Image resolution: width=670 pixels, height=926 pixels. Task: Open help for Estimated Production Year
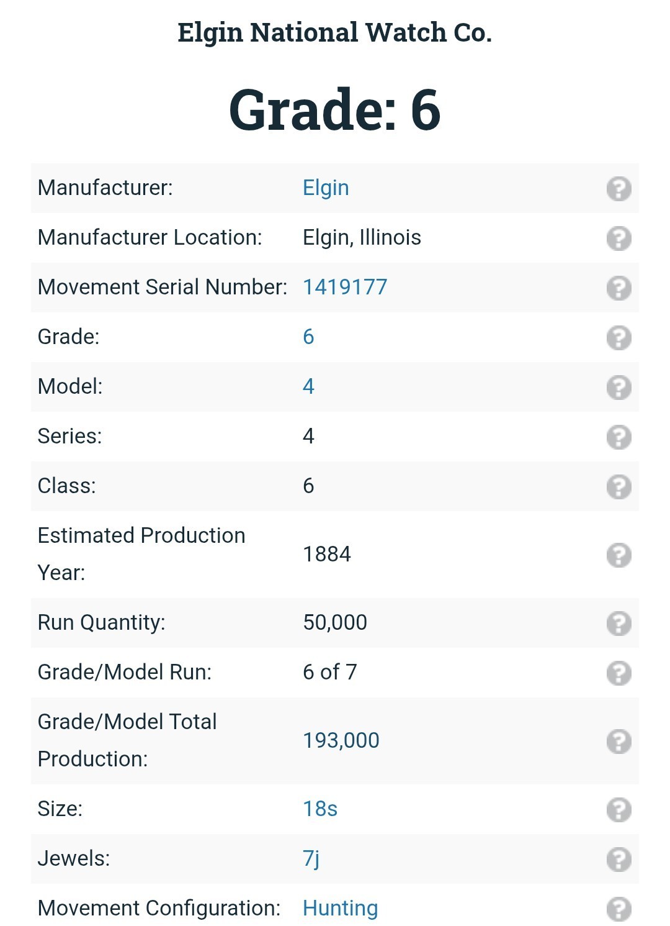click(619, 555)
